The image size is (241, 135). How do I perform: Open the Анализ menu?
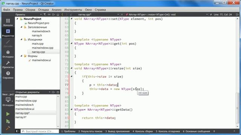pos(56,10)
